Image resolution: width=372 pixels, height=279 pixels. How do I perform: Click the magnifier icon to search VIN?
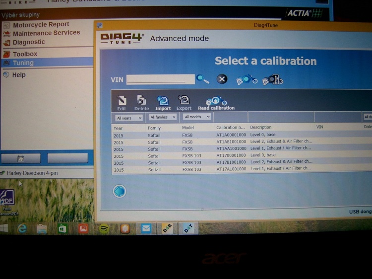203,79
